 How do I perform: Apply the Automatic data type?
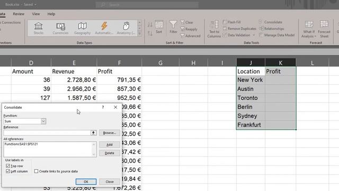(x=104, y=28)
